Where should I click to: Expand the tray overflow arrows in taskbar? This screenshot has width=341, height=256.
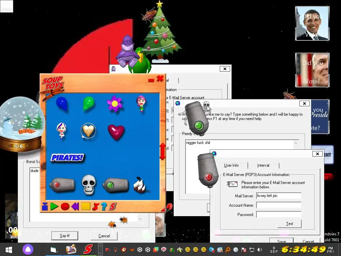coord(100,249)
